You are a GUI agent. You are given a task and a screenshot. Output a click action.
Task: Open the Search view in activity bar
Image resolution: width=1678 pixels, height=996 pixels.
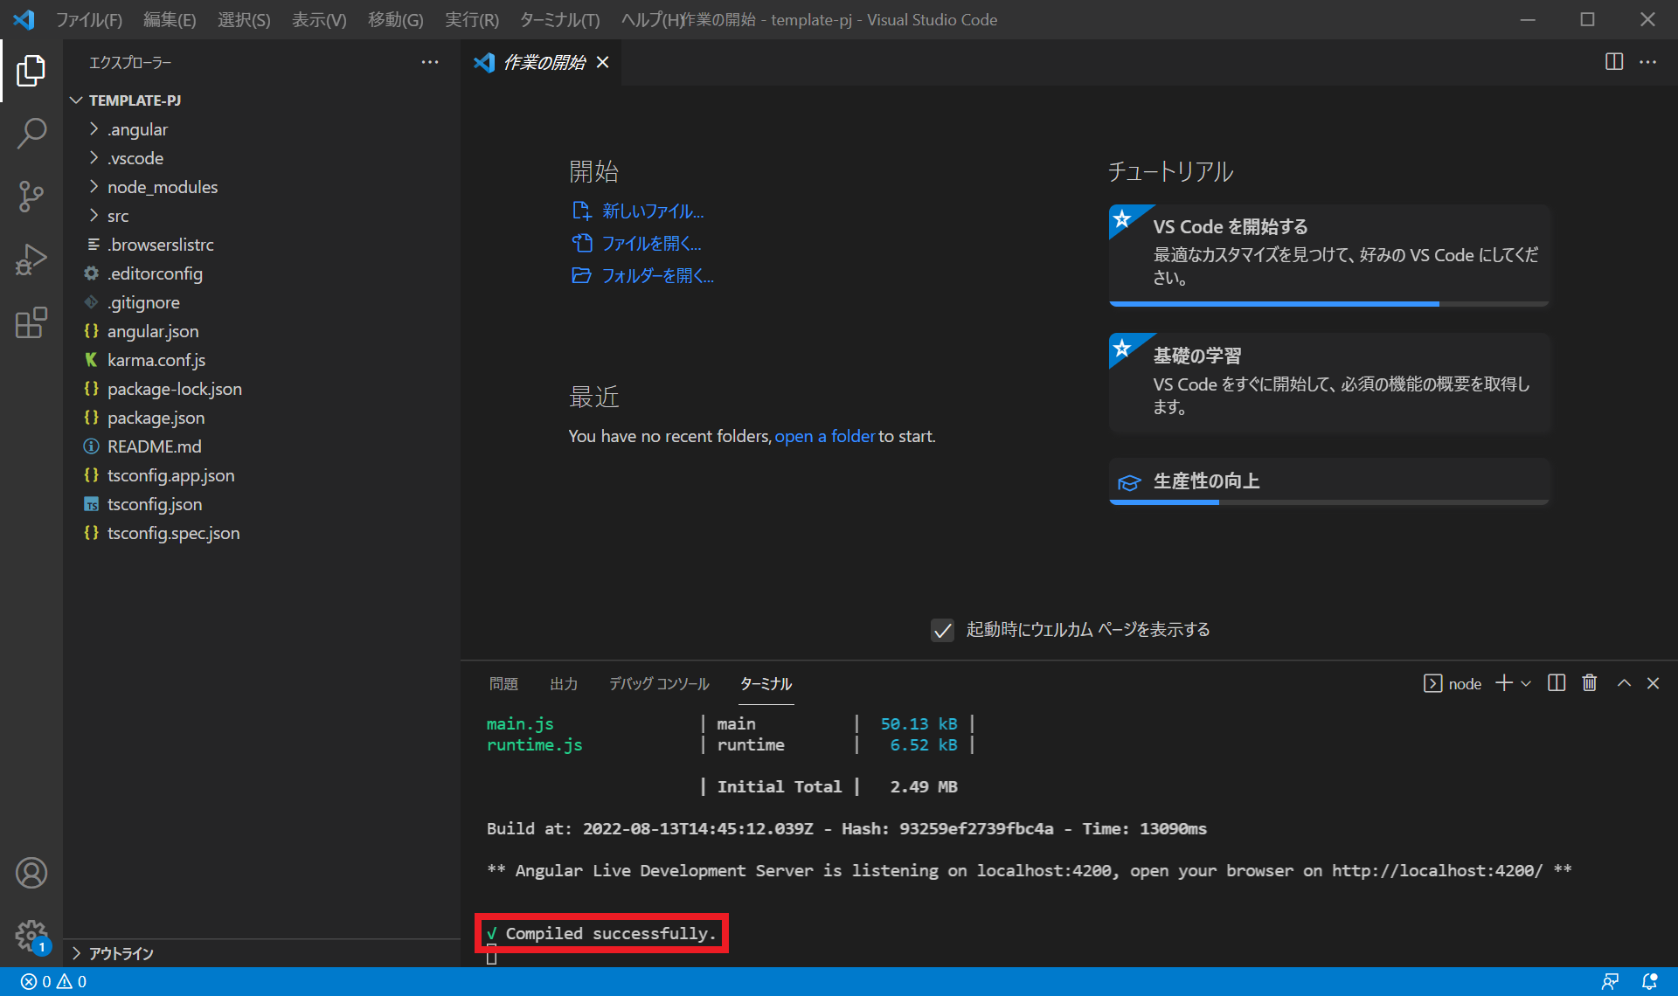(31, 134)
